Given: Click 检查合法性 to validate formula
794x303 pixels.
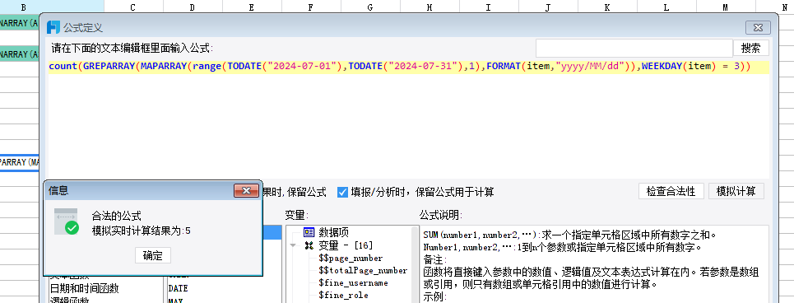Looking at the screenshot, I should click(x=671, y=192).
